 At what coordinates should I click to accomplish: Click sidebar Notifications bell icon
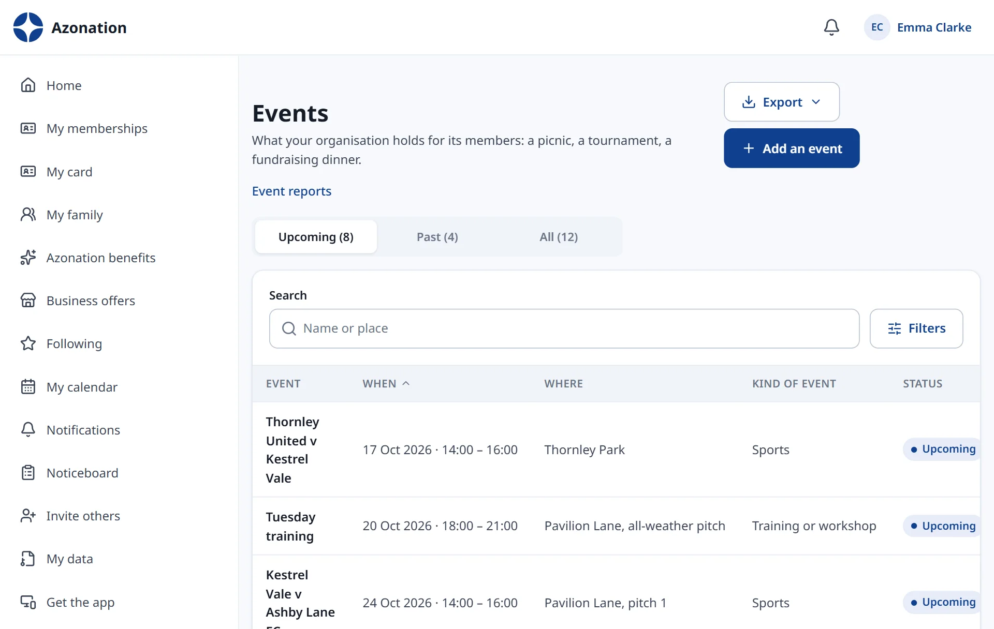(28, 430)
